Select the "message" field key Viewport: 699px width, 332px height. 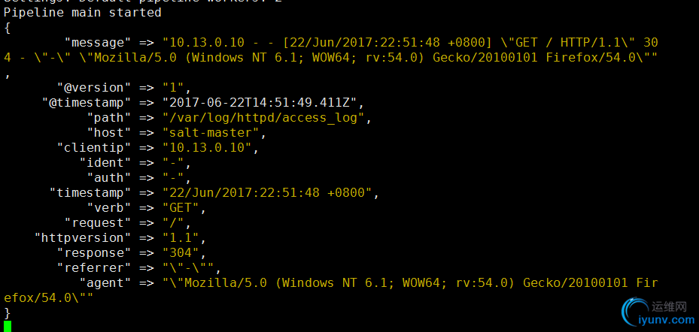tap(97, 43)
